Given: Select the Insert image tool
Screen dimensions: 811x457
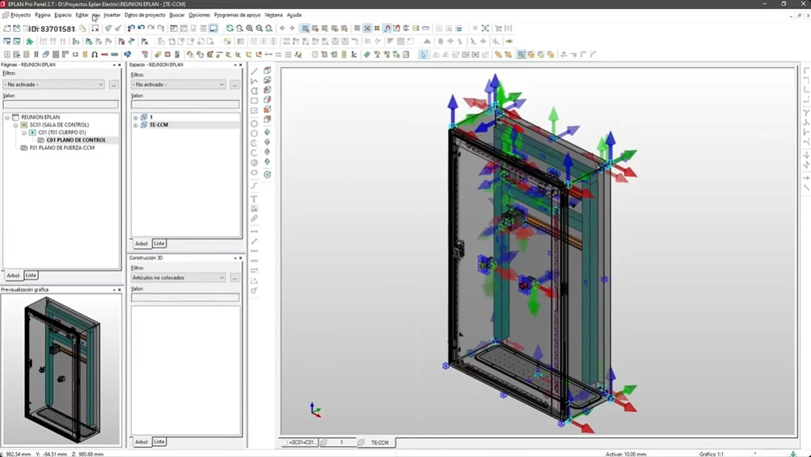Looking at the screenshot, I should [255, 209].
